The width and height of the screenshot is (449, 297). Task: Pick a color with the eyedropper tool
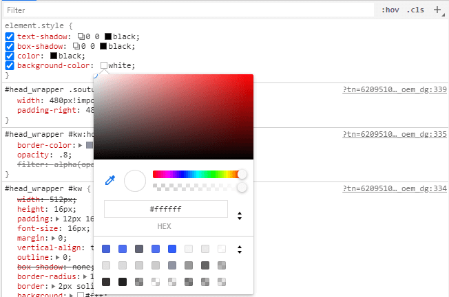pos(110,180)
